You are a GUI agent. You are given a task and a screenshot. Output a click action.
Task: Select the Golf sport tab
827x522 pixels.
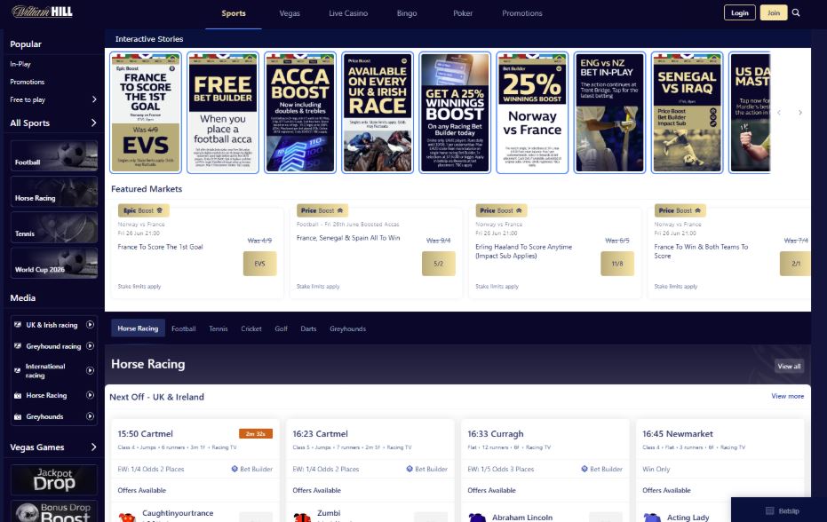coord(281,328)
